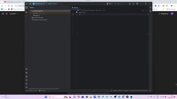Image resolution: width=177 pixels, height=99 pixels.
Task: Show more tool windows ellipsis in left sidebar
Action: coord(27,16)
